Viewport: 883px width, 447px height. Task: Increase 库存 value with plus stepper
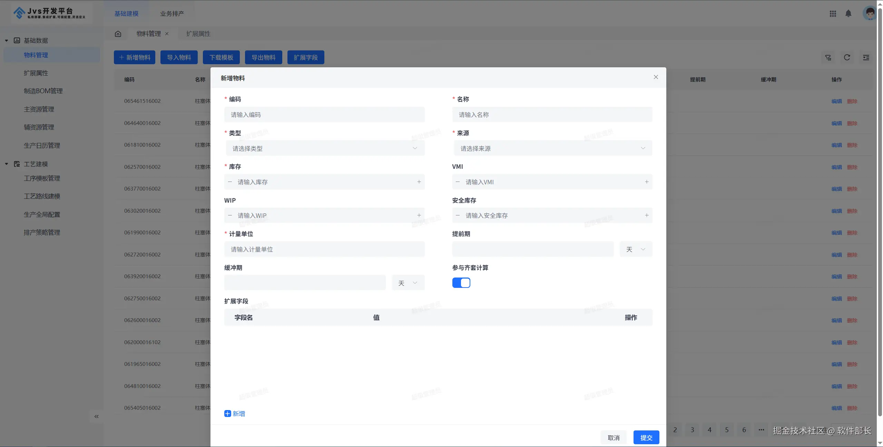tap(419, 182)
